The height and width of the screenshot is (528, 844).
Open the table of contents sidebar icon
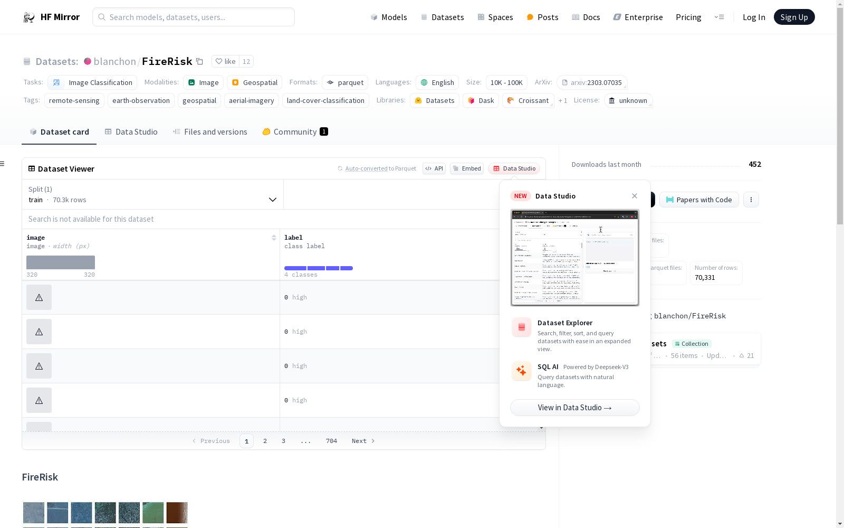[x=3, y=164]
